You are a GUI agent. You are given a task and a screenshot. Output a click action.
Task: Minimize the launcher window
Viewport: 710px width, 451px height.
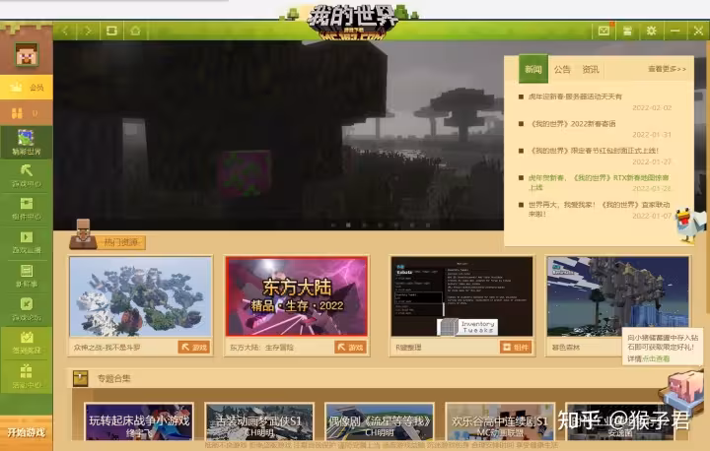(x=675, y=31)
